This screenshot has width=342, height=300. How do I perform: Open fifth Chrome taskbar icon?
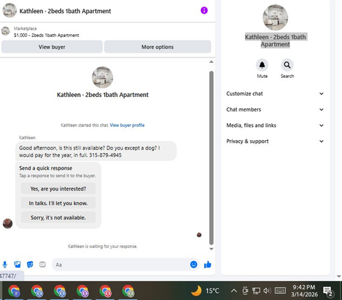pos(105,291)
